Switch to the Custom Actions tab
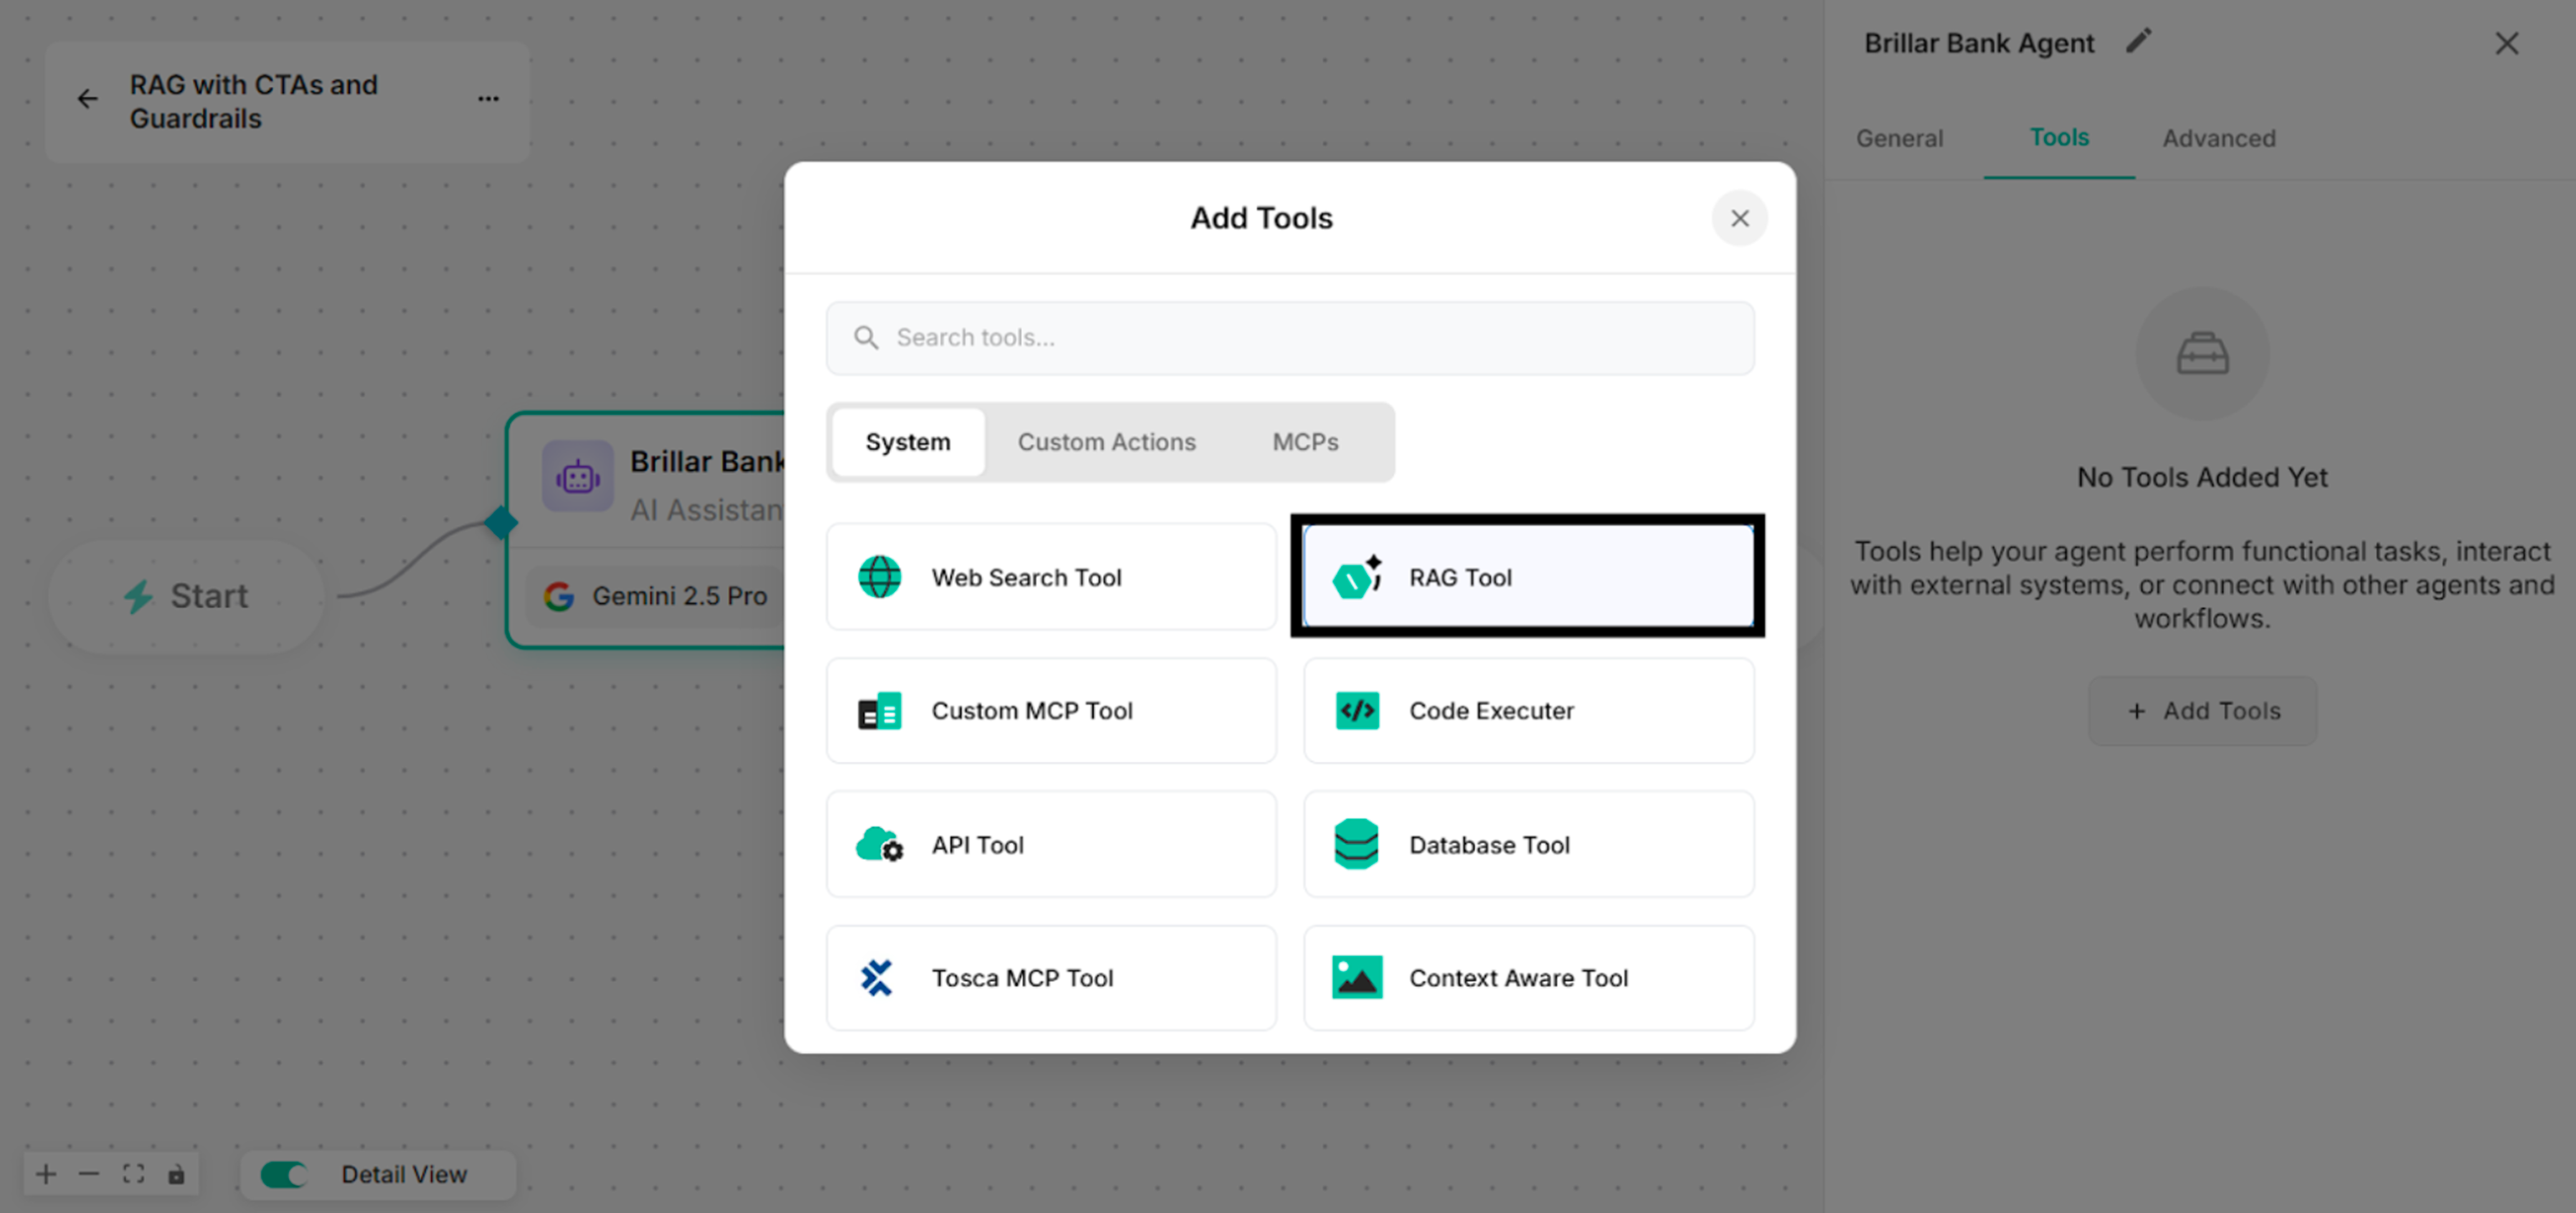The image size is (2576, 1213). coord(1107,442)
